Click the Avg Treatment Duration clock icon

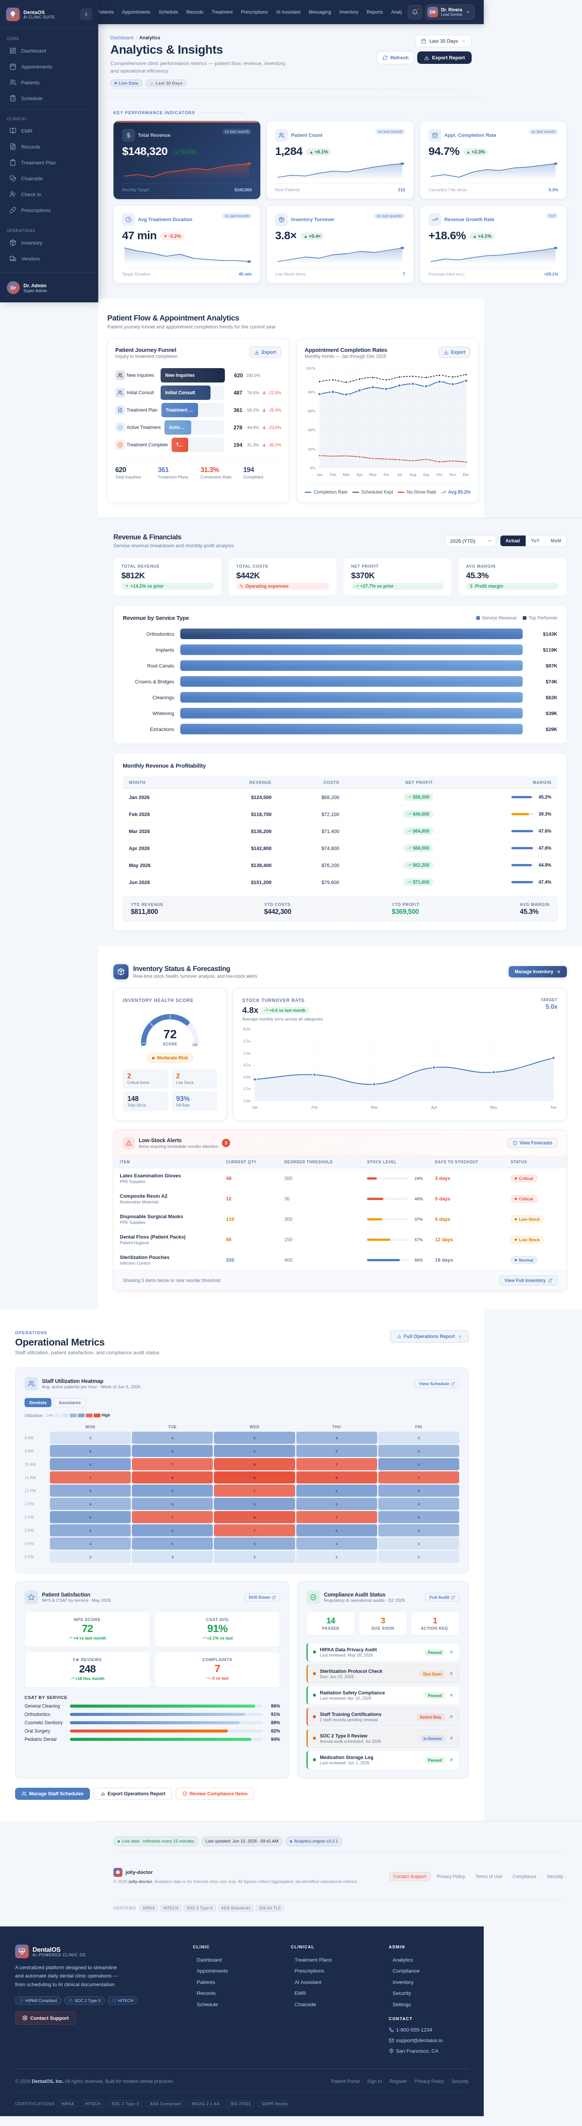128,220
